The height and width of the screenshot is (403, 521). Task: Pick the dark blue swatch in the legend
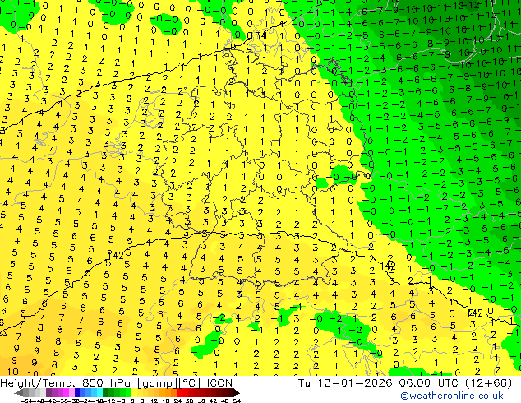pyautogui.click(x=77, y=392)
